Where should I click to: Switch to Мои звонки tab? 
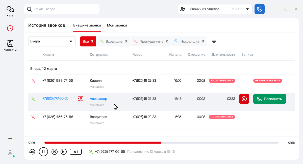click(117, 25)
